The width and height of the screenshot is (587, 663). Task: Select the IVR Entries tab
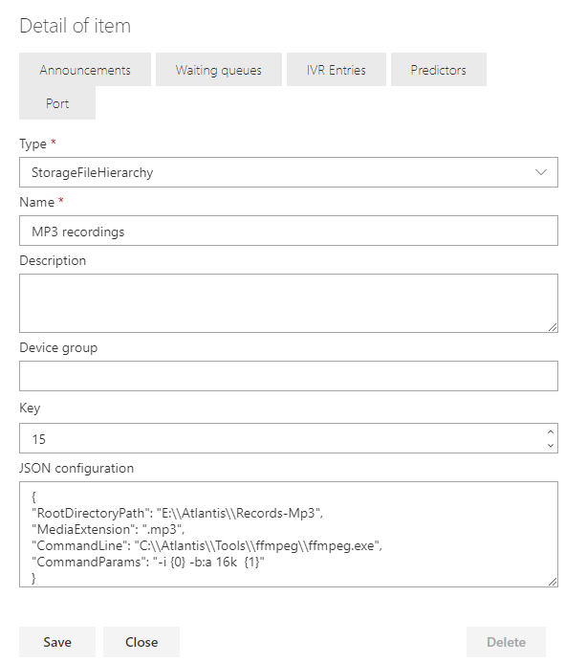[336, 70]
